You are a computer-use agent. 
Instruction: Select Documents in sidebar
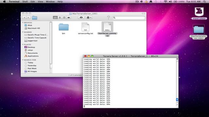pyautogui.click(x=31, y=53)
